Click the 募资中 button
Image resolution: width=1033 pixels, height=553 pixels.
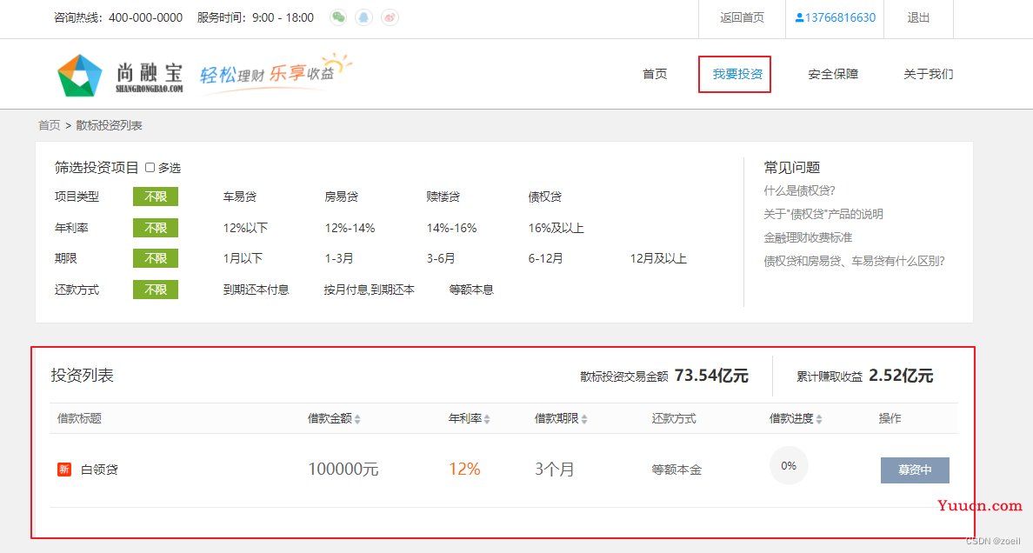pyautogui.click(x=915, y=470)
